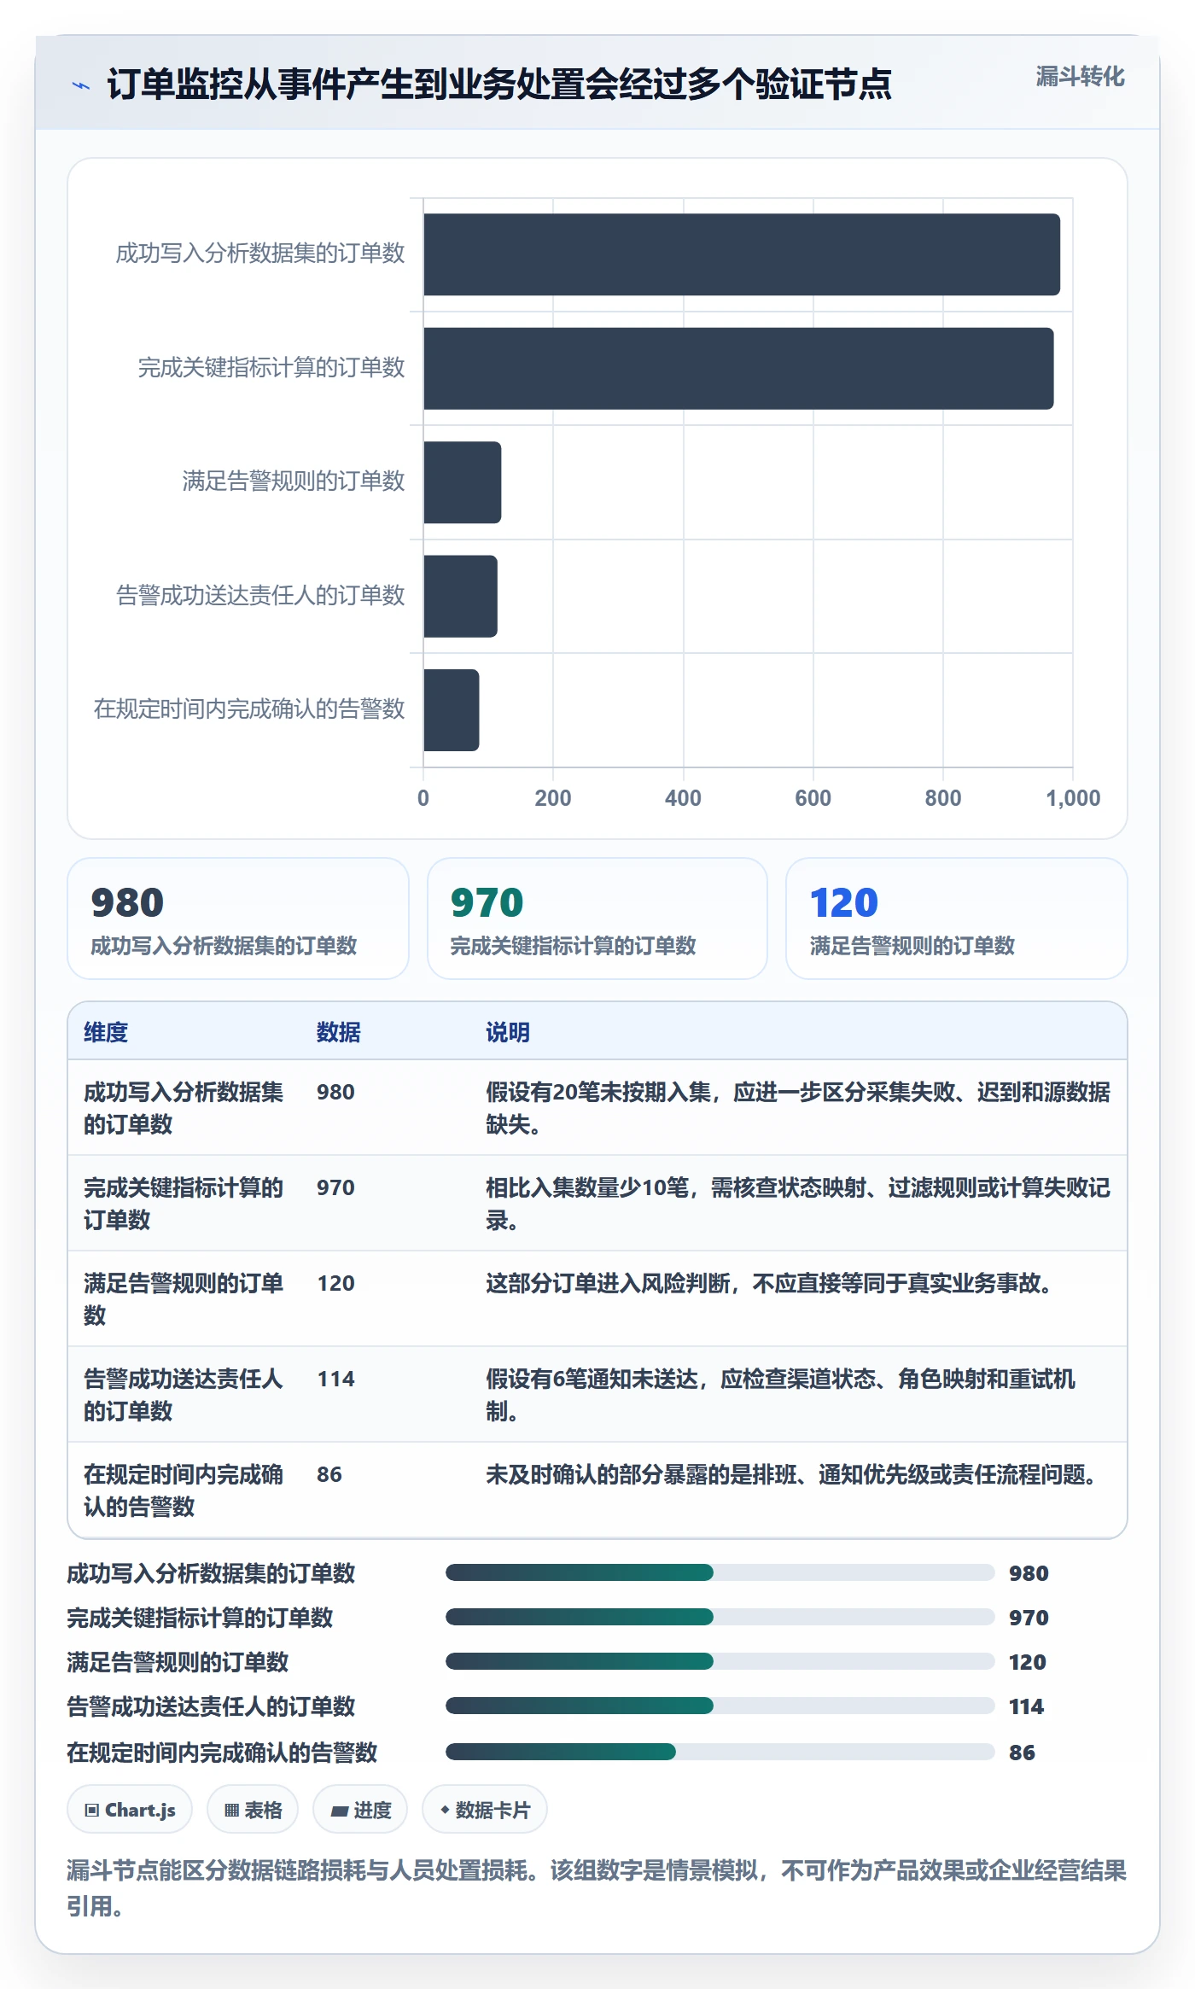
Task: Click the x-axis tick label 600
Action: 813,798
